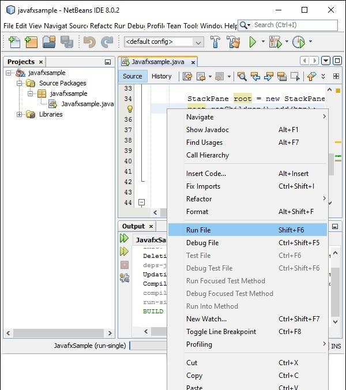The height and width of the screenshot is (390, 346).
Task: Open the Run Project dropdown arrow
Action: click(263, 42)
